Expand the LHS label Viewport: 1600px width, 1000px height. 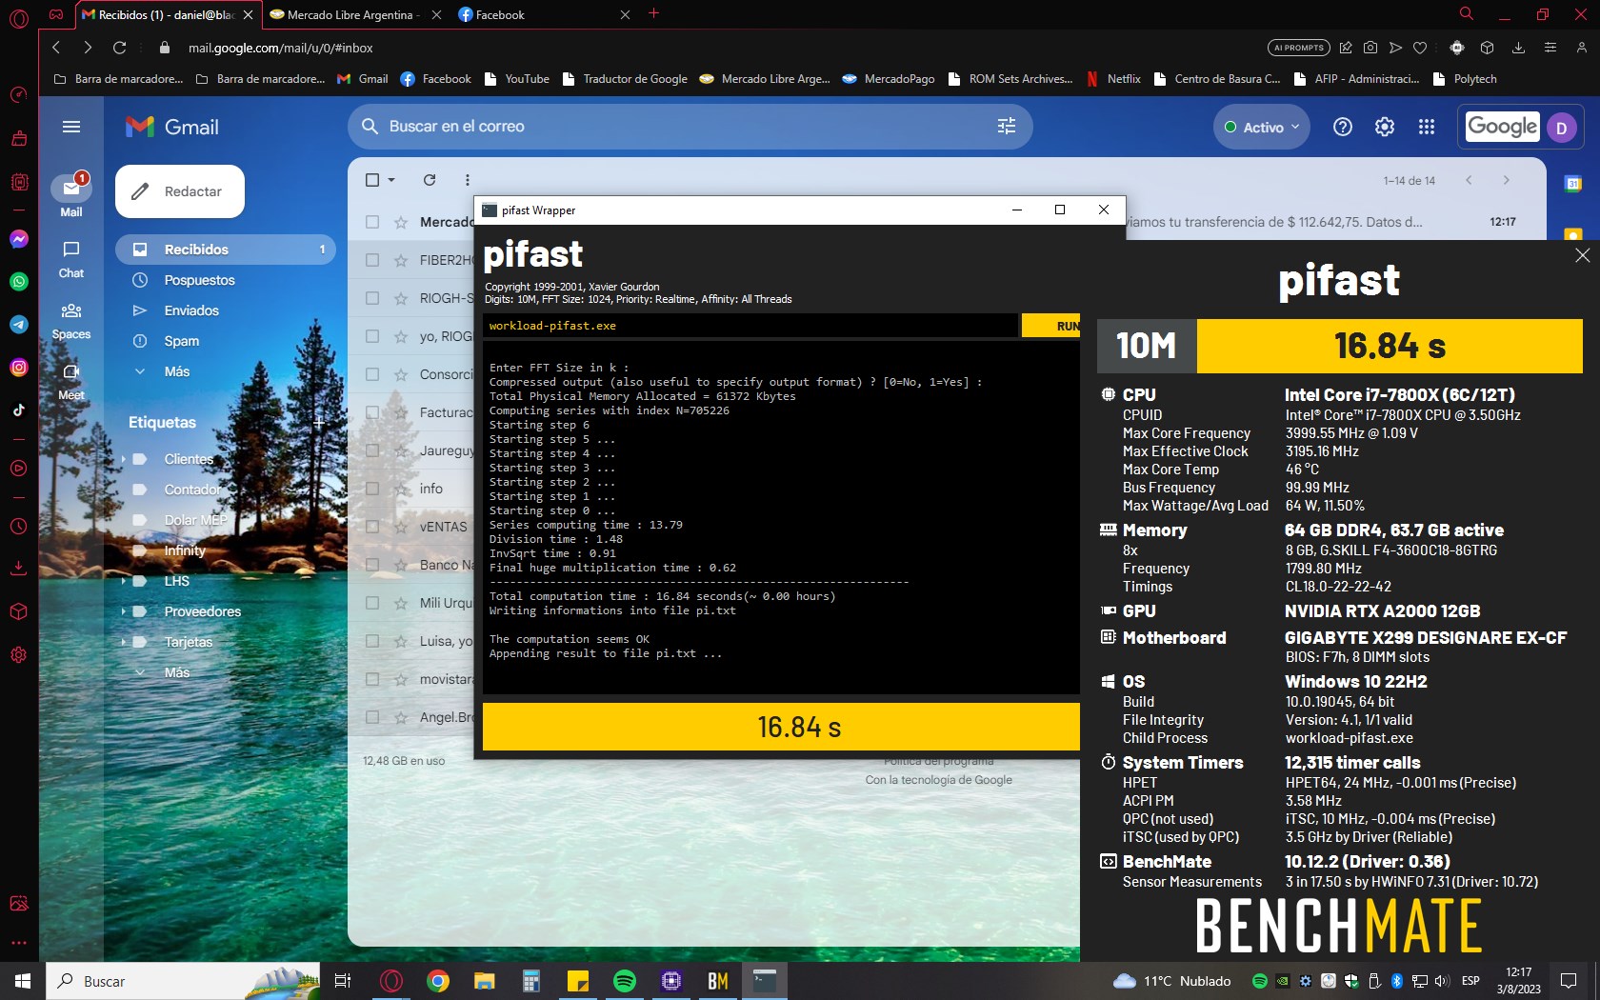click(124, 581)
